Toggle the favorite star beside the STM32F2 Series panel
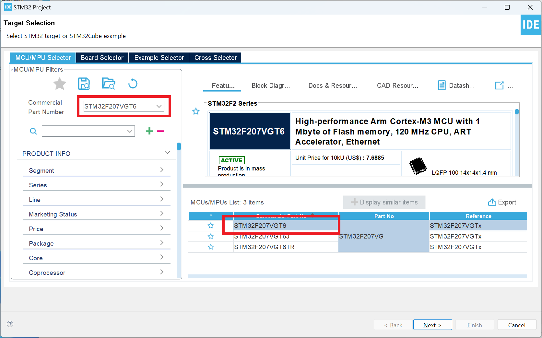Viewport: 542px width, 338px height. (x=196, y=111)
